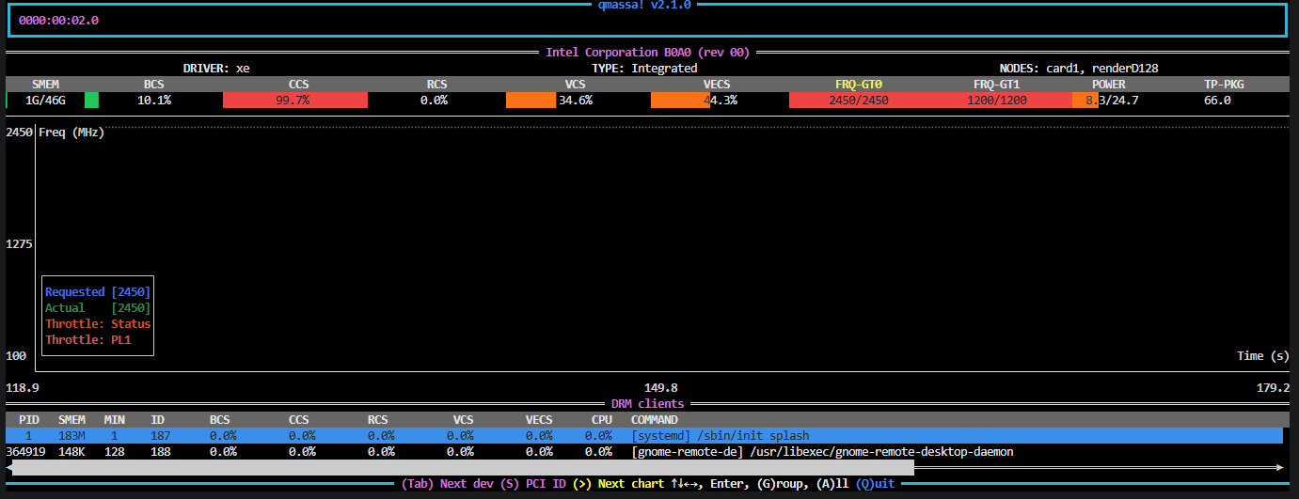Click the POWER column header
The height and width of the screenshot is (499, 1299).
[x=1109, y=85]
